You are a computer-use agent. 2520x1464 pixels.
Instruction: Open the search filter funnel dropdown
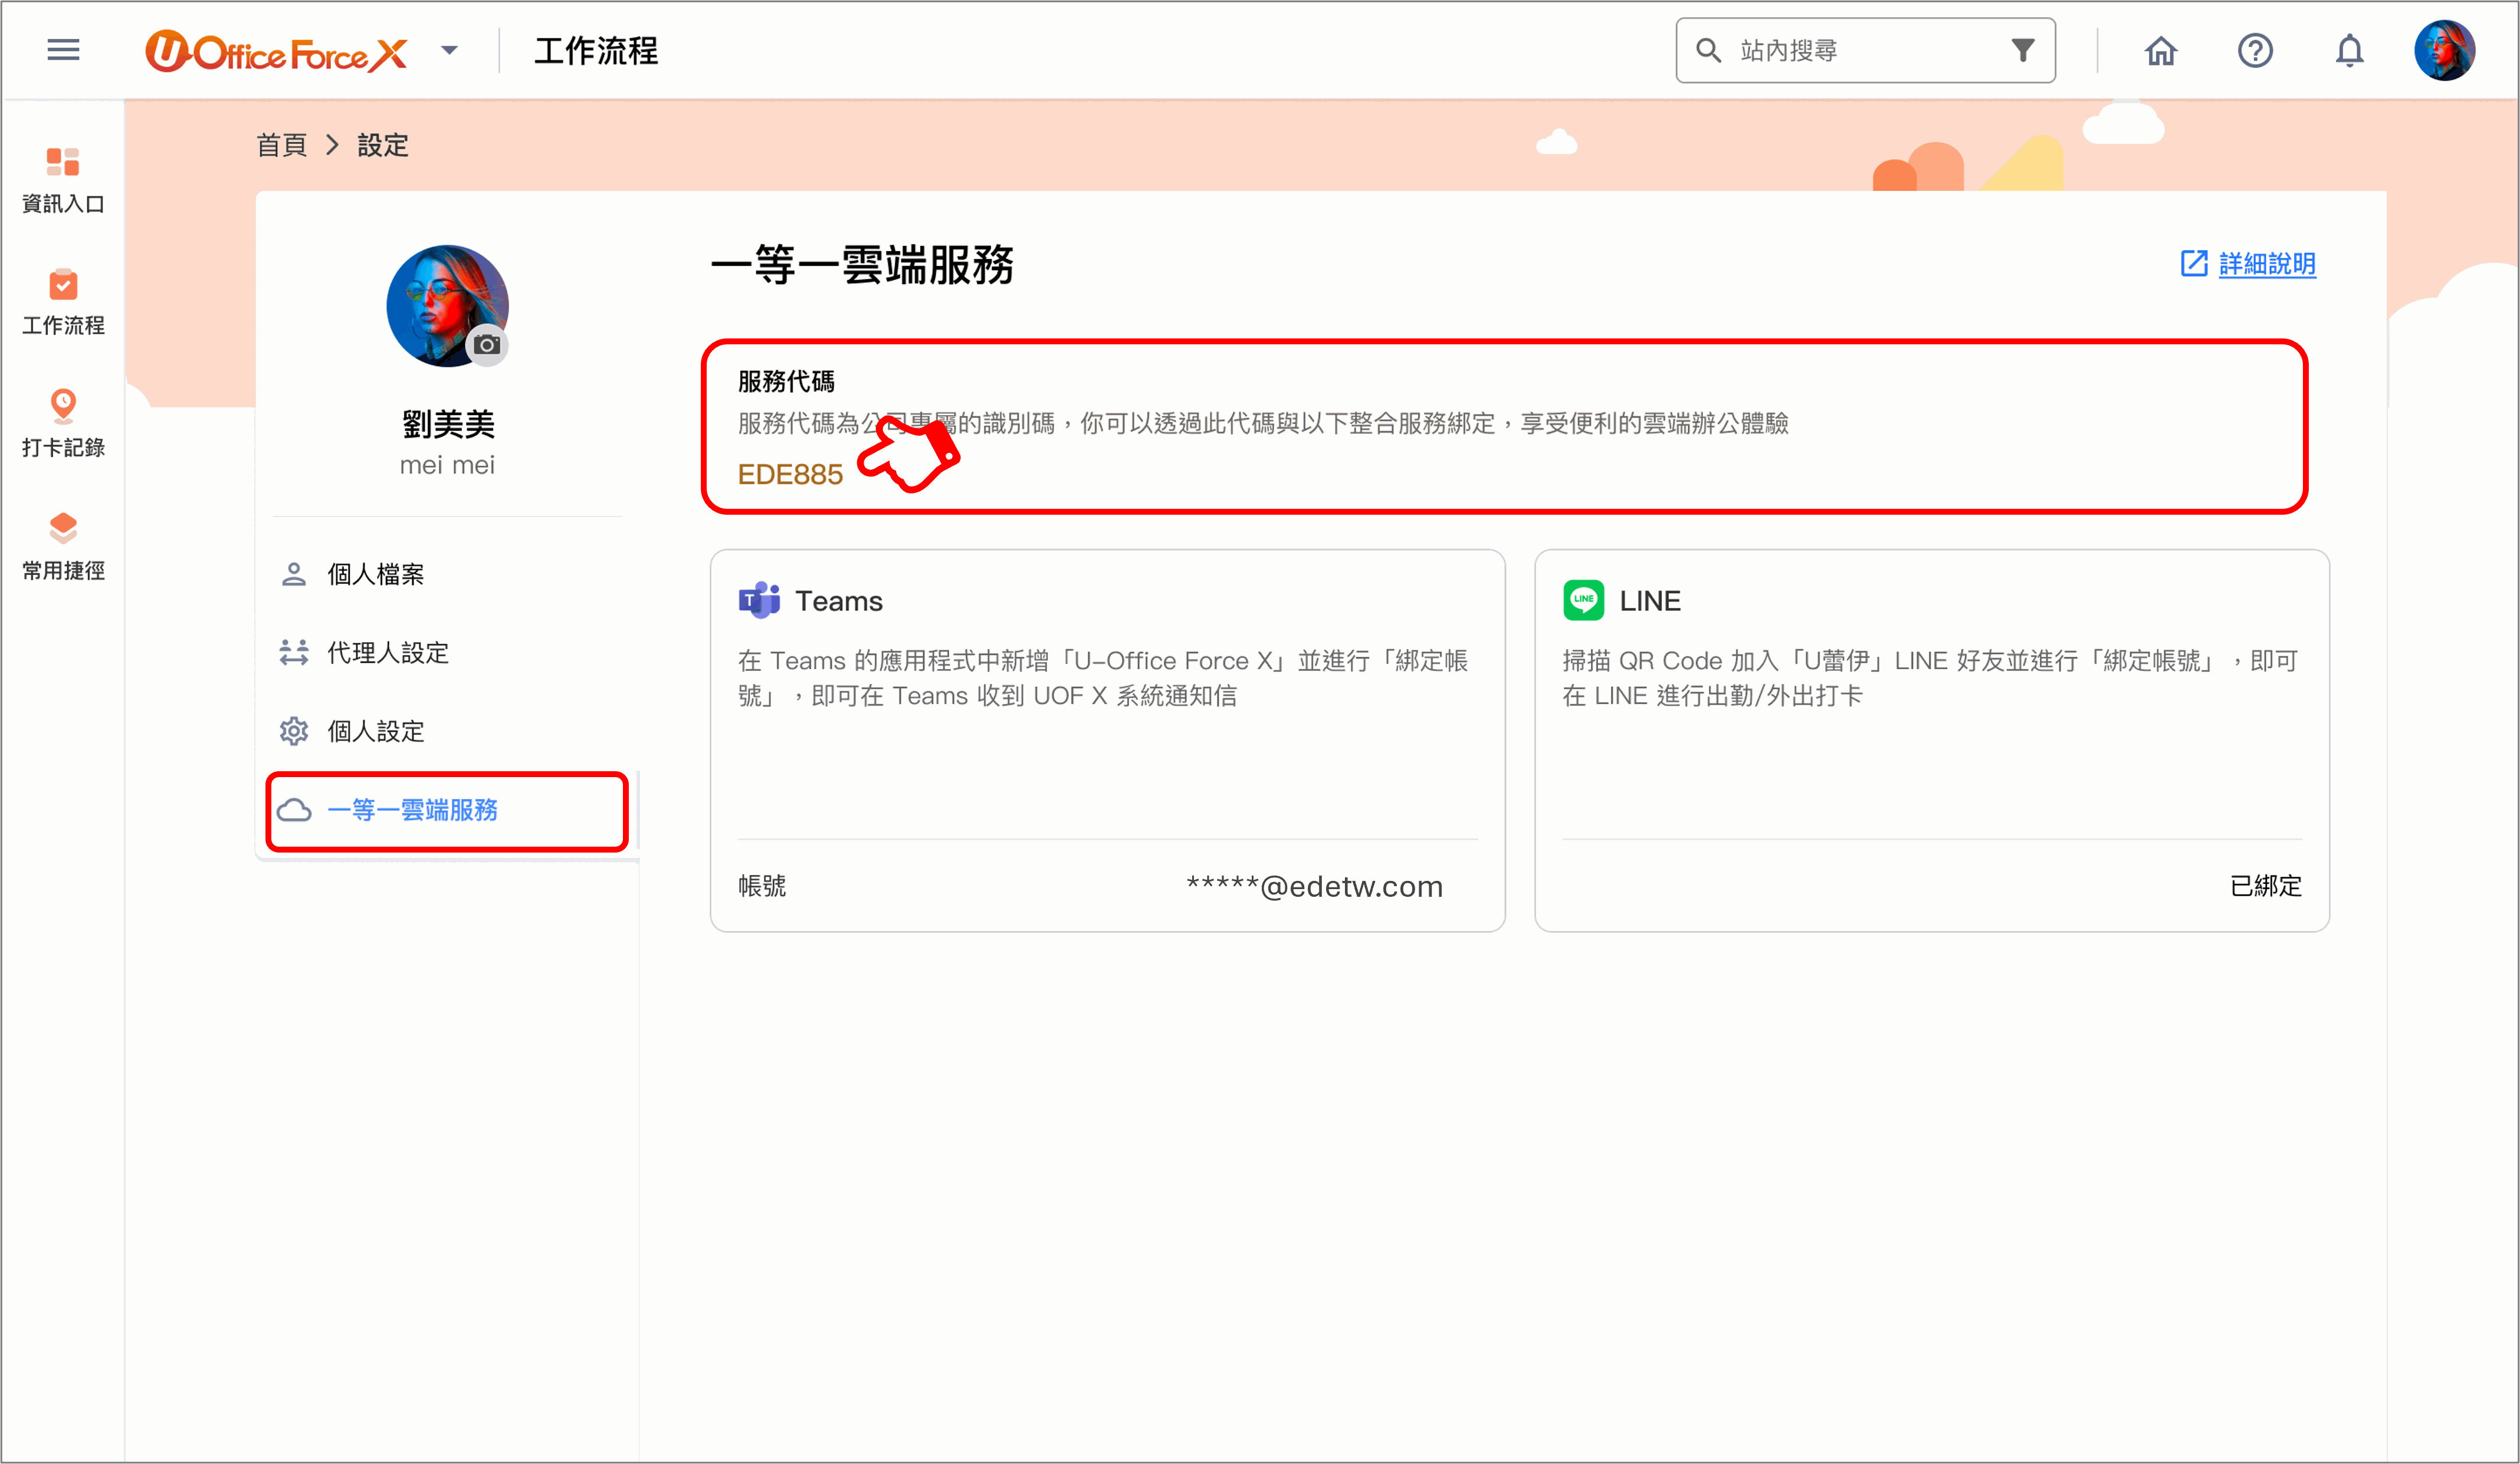coord(2022,50)
